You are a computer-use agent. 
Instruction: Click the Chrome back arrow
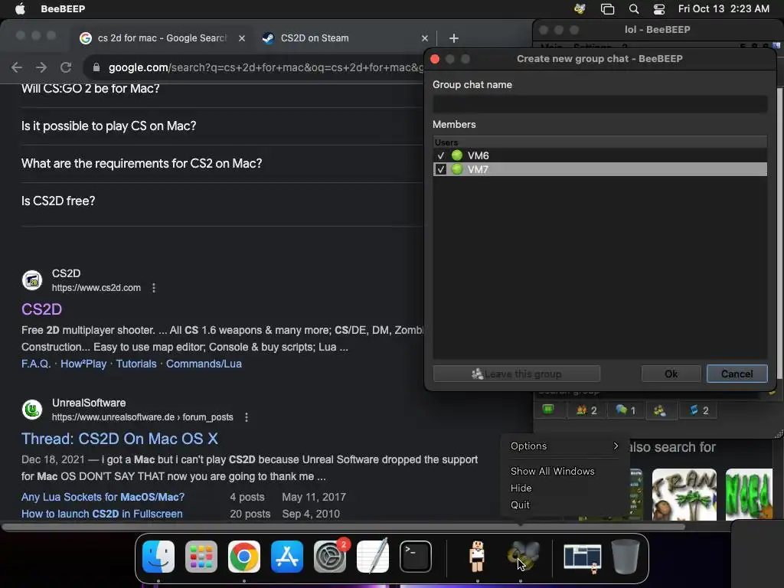pyautogui.click(x=17, y=67)
